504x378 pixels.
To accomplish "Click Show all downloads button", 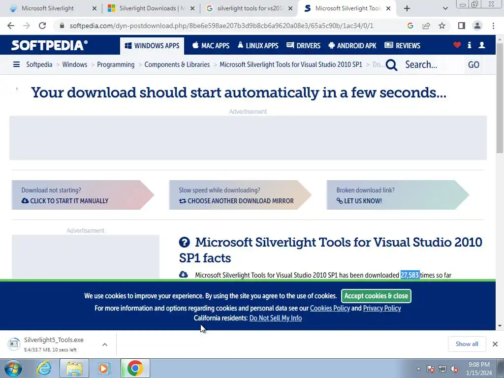I will (x=467, y=344).
